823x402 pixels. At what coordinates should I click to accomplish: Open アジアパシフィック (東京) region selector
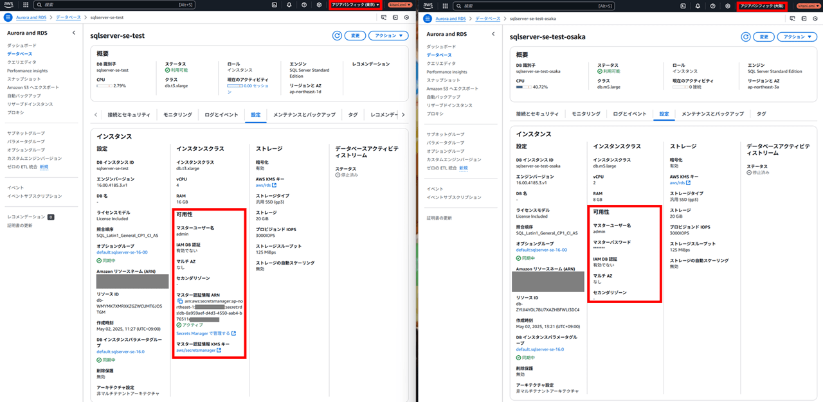pyautogui.click(x=356, y=5)
